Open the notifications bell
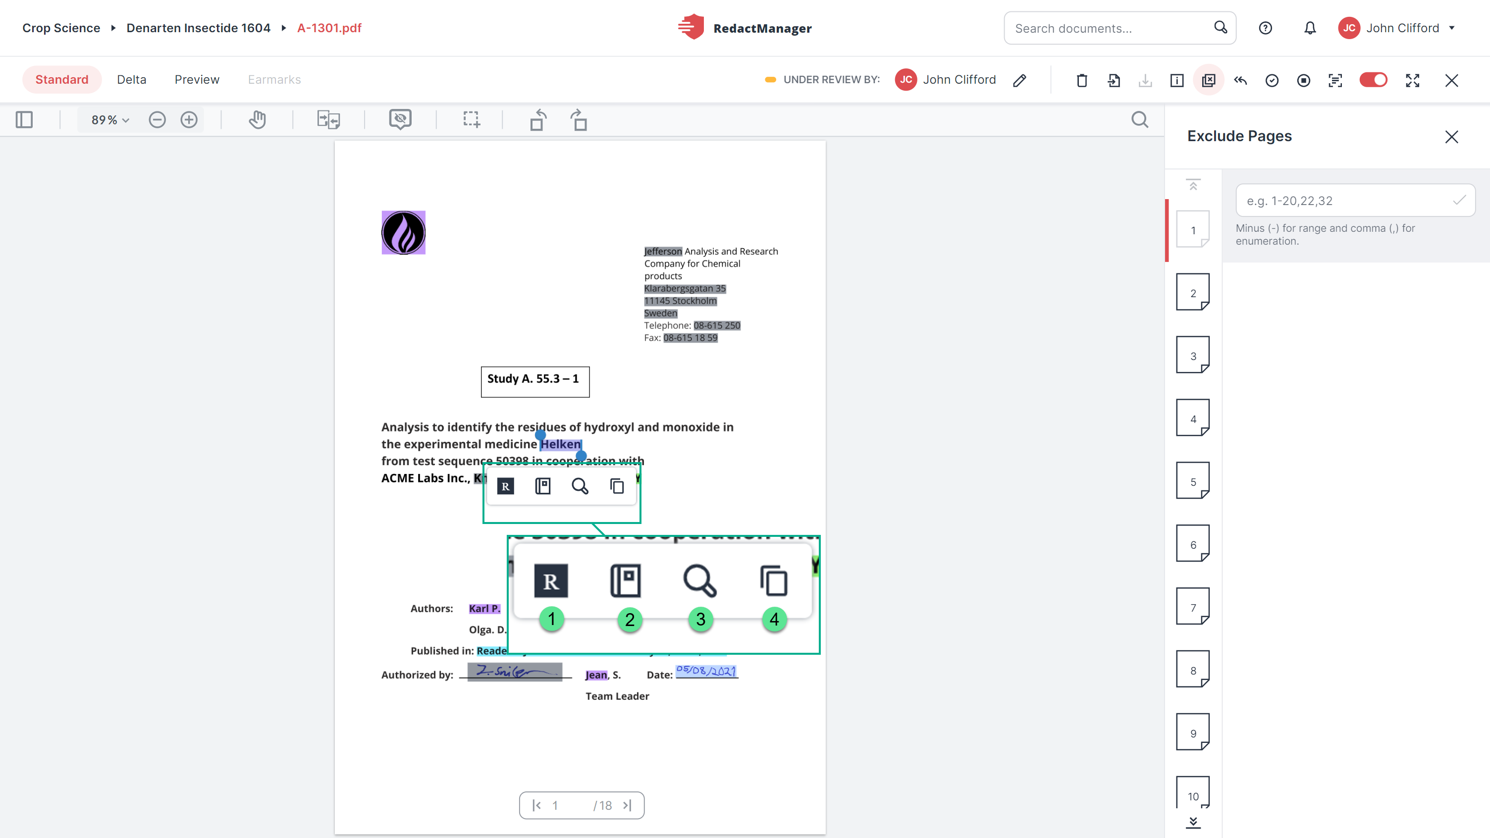The width and height of the screenshot is (1490, 838). (x=1310, y=28)
